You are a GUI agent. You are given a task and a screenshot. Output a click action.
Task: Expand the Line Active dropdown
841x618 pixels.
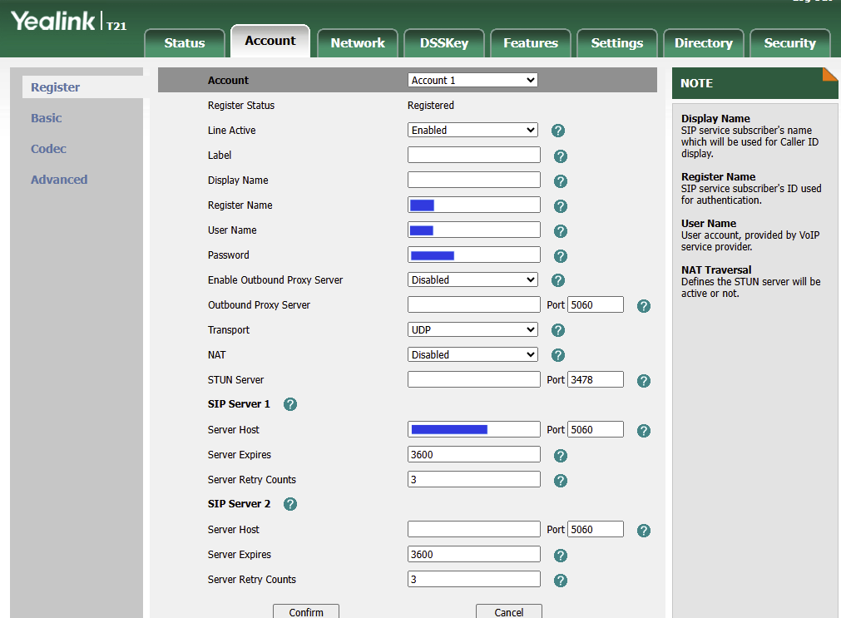(x=472, y=131)
